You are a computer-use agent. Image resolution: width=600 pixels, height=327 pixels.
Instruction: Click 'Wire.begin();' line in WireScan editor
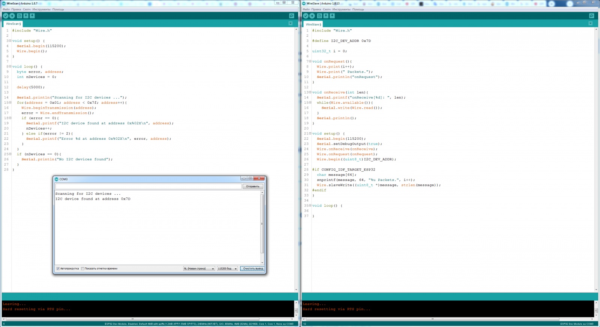(31, 51)
